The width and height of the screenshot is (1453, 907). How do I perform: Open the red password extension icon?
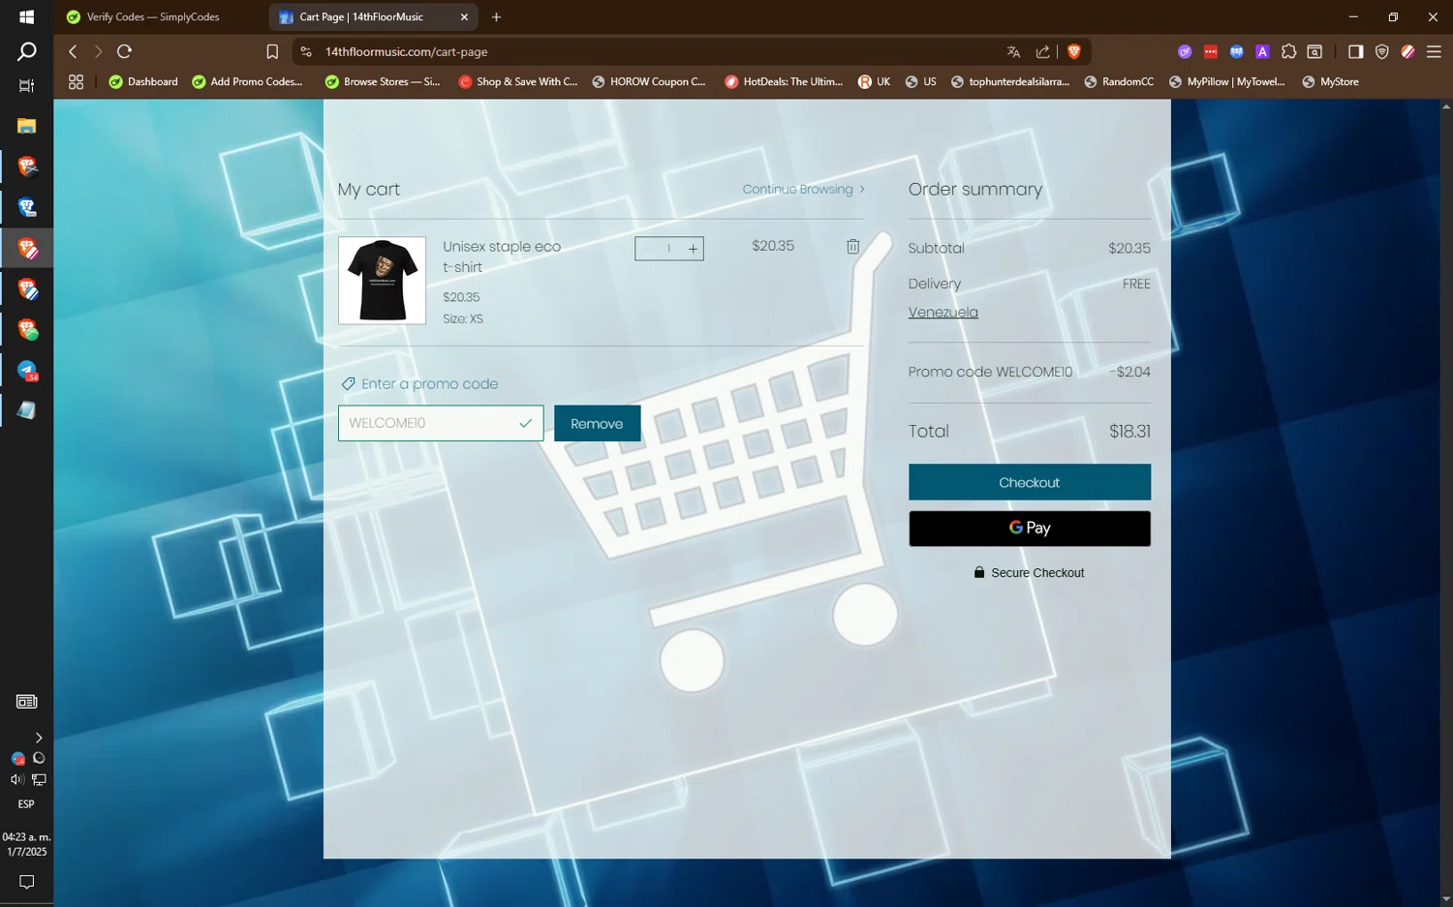tap(1211, 51)
